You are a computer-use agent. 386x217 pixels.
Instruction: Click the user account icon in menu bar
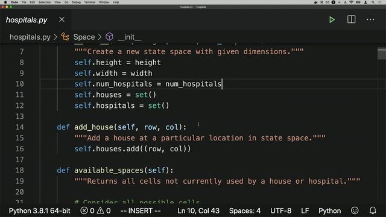[x=365, y=2]
